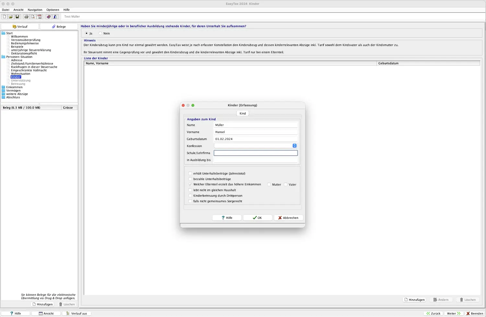
Task: Switch to the Belege tab
Action: coord(59,27)
